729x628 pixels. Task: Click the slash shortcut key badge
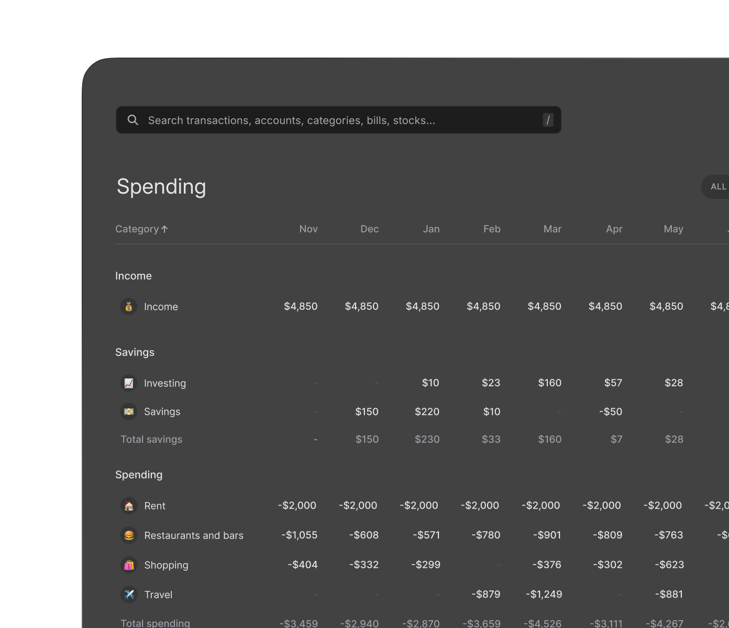pos(548,120)
